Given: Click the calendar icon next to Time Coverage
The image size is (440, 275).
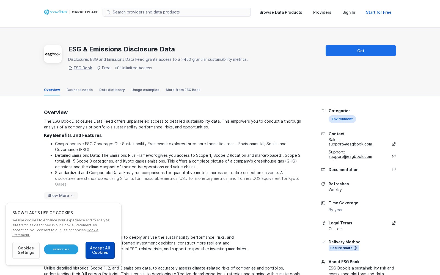Looking at the screenshot, I should pyautogui.click(x=323, y=203).
